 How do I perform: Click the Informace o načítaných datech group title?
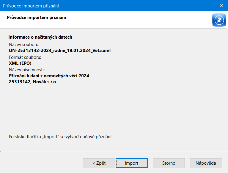(40, 37)
